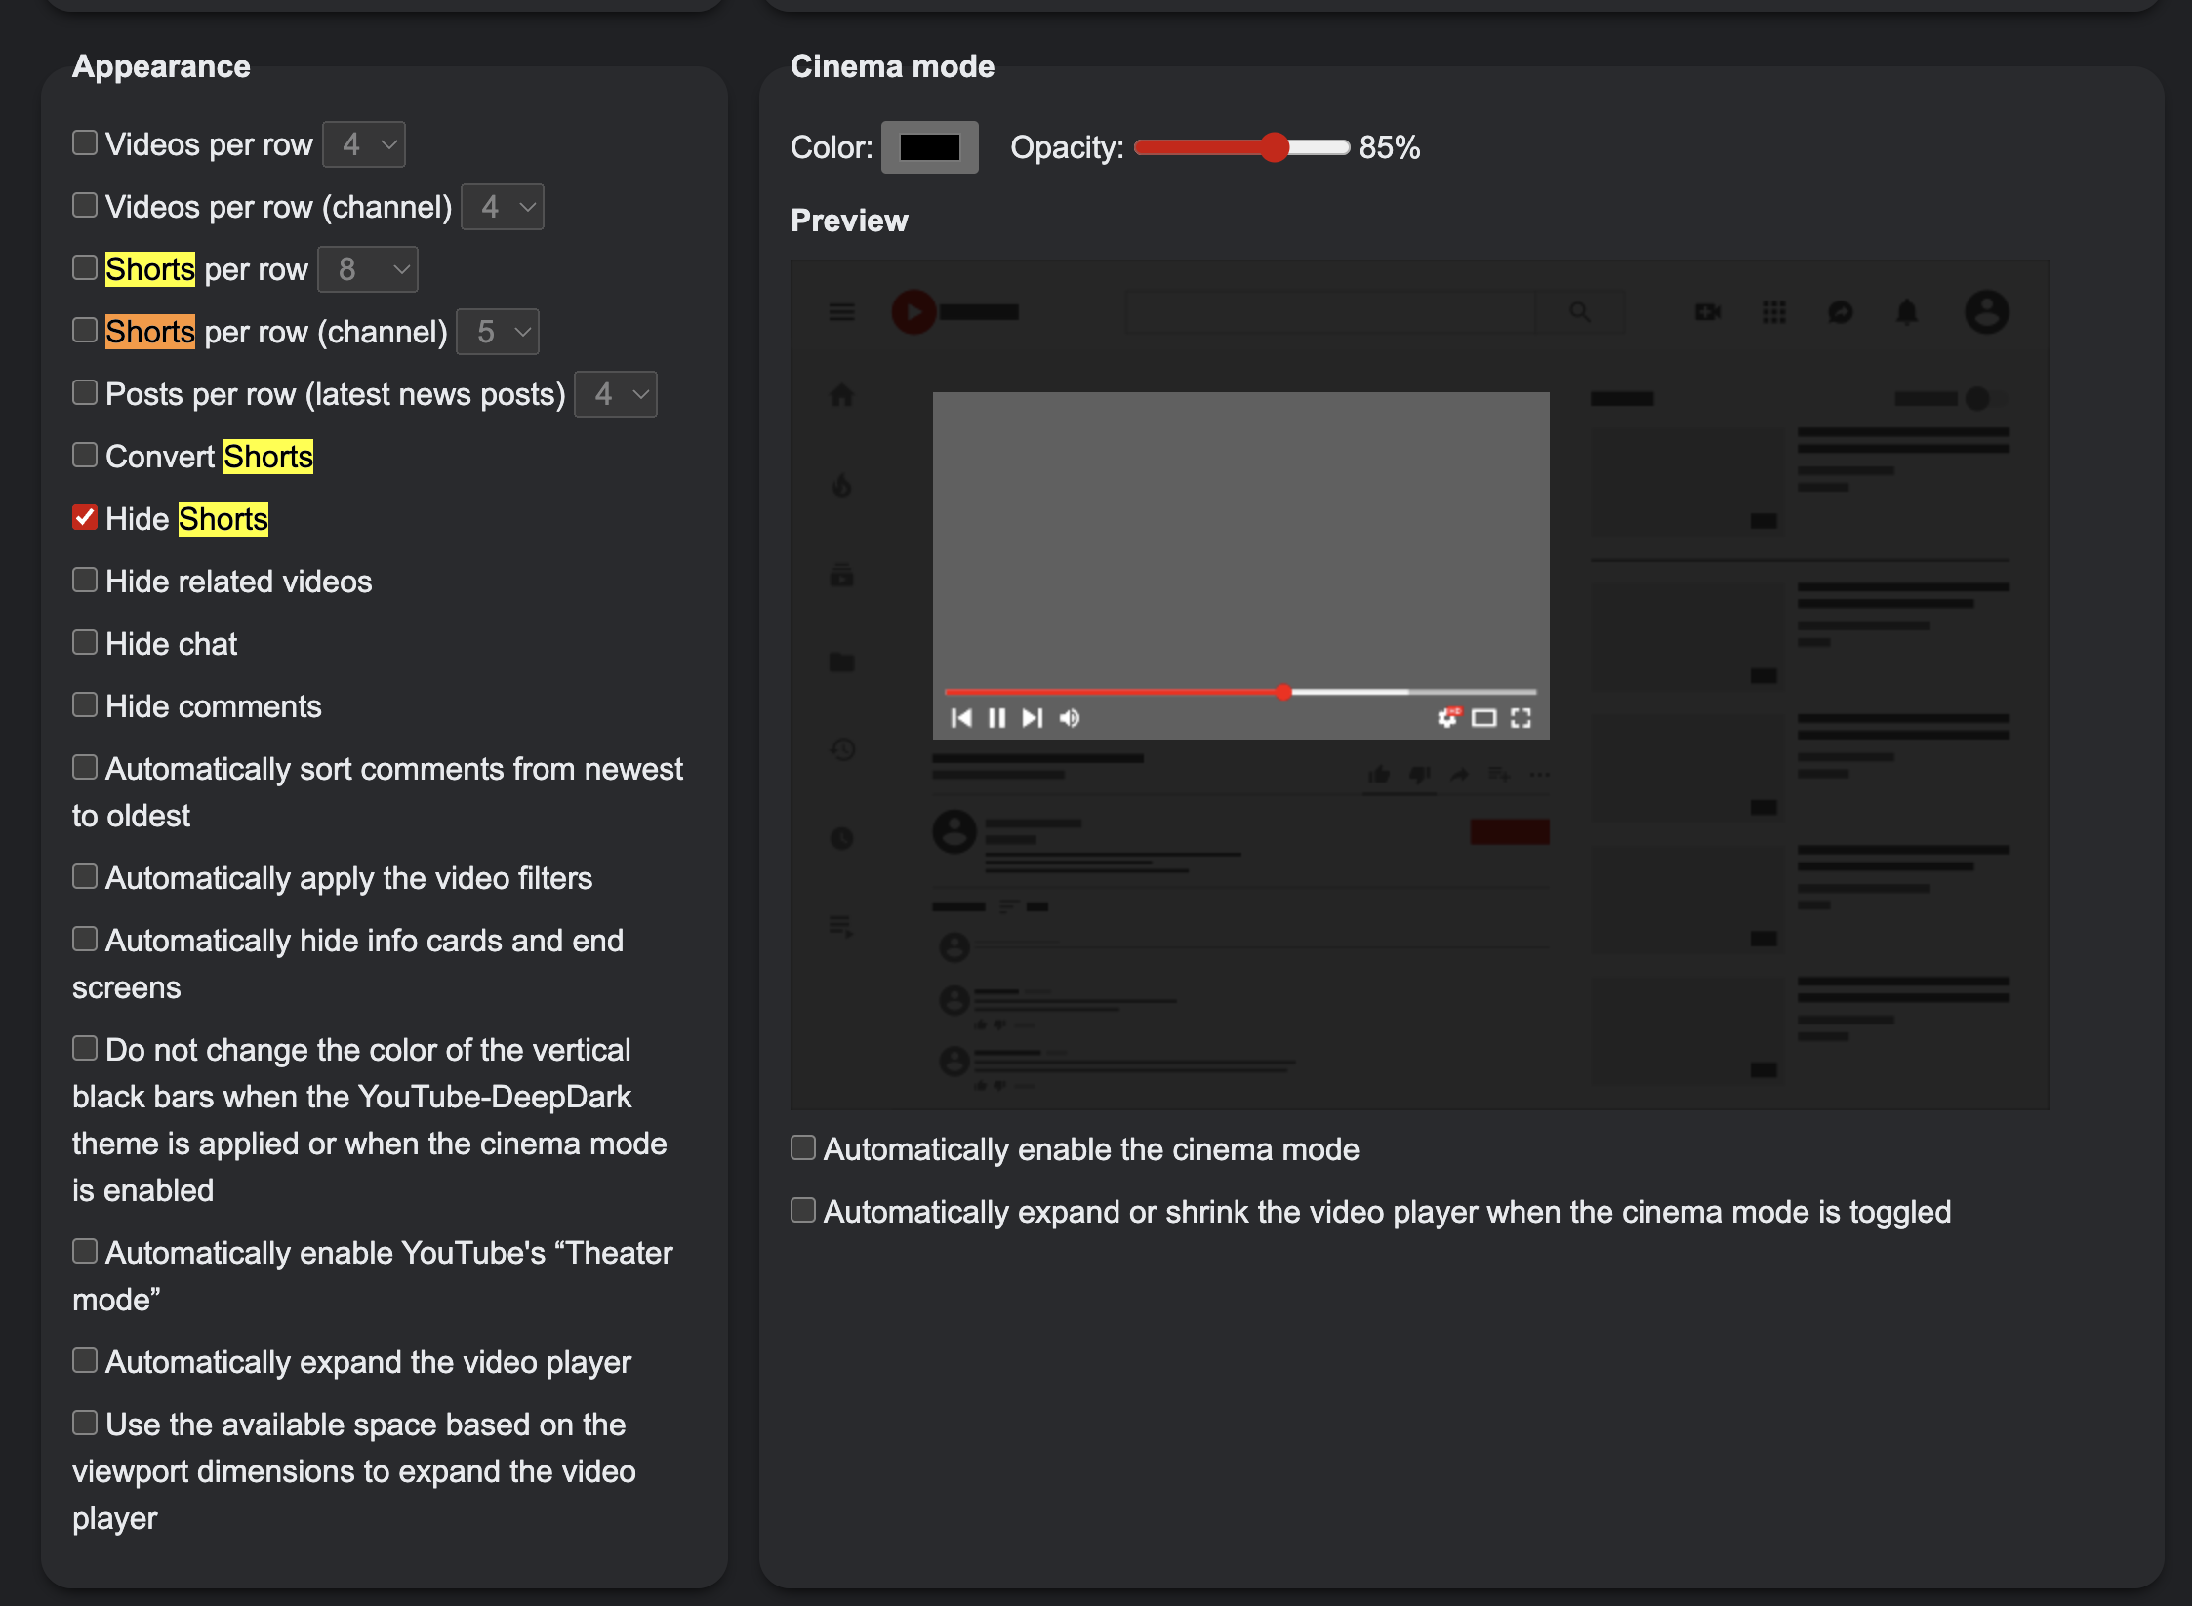This screenshot has width=2192, height=1606.
Task: Click the create video camera icon in the preview
Action: (x=1709, y=313)
